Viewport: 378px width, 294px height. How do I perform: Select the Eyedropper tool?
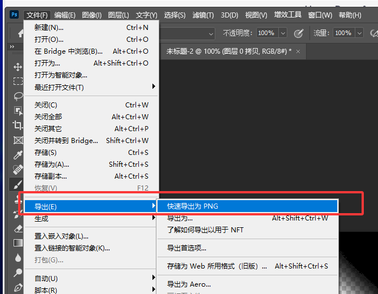tap(18, 155)
